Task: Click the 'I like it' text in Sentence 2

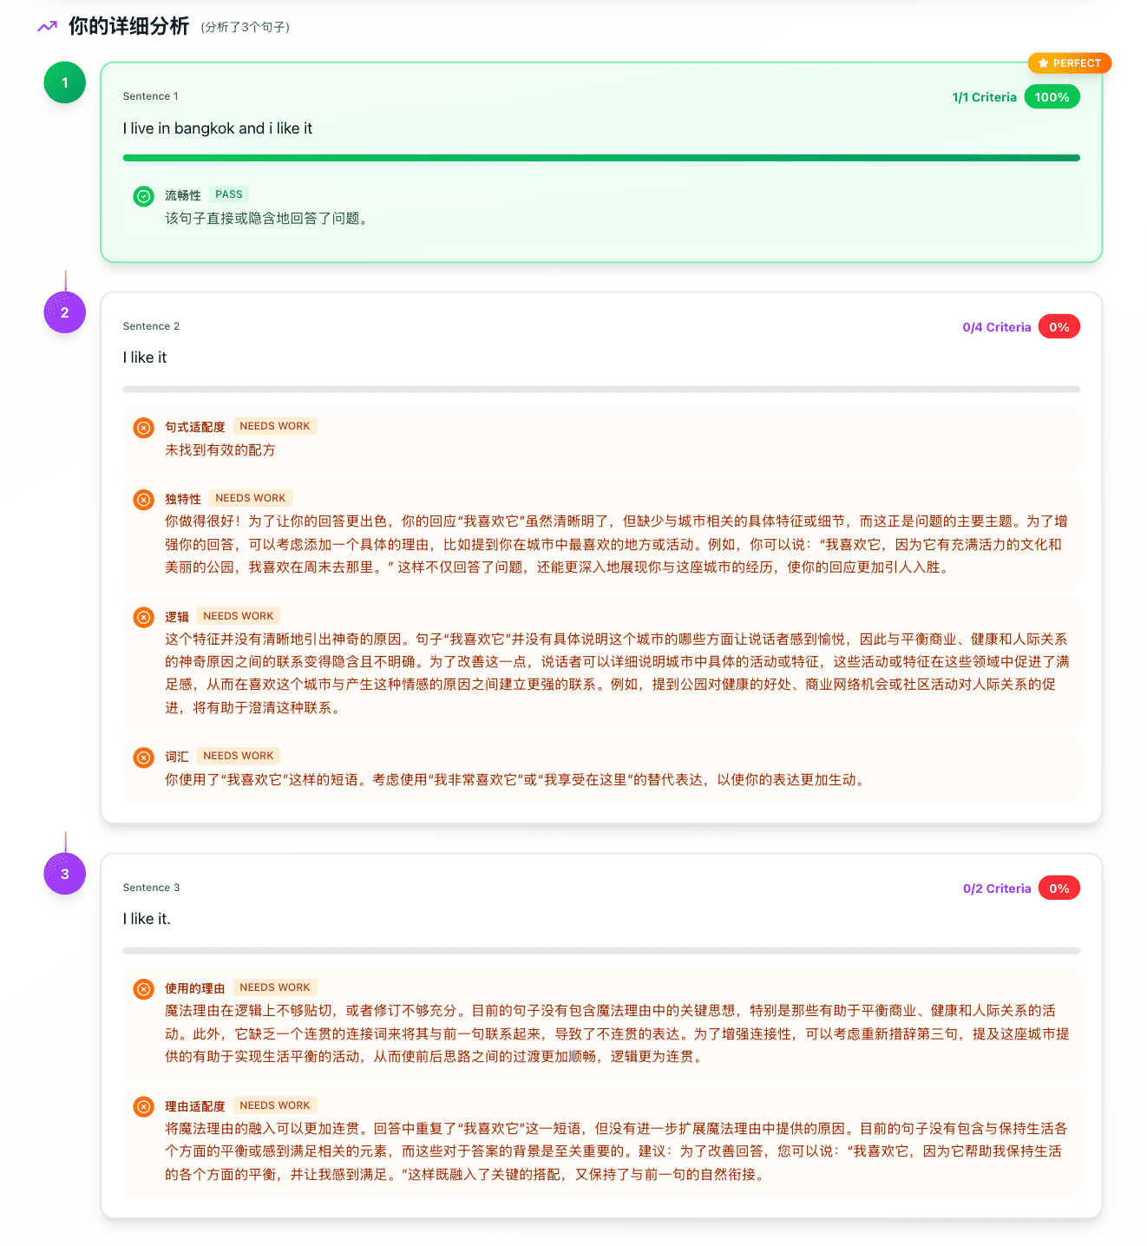Action: pos(145,357)
